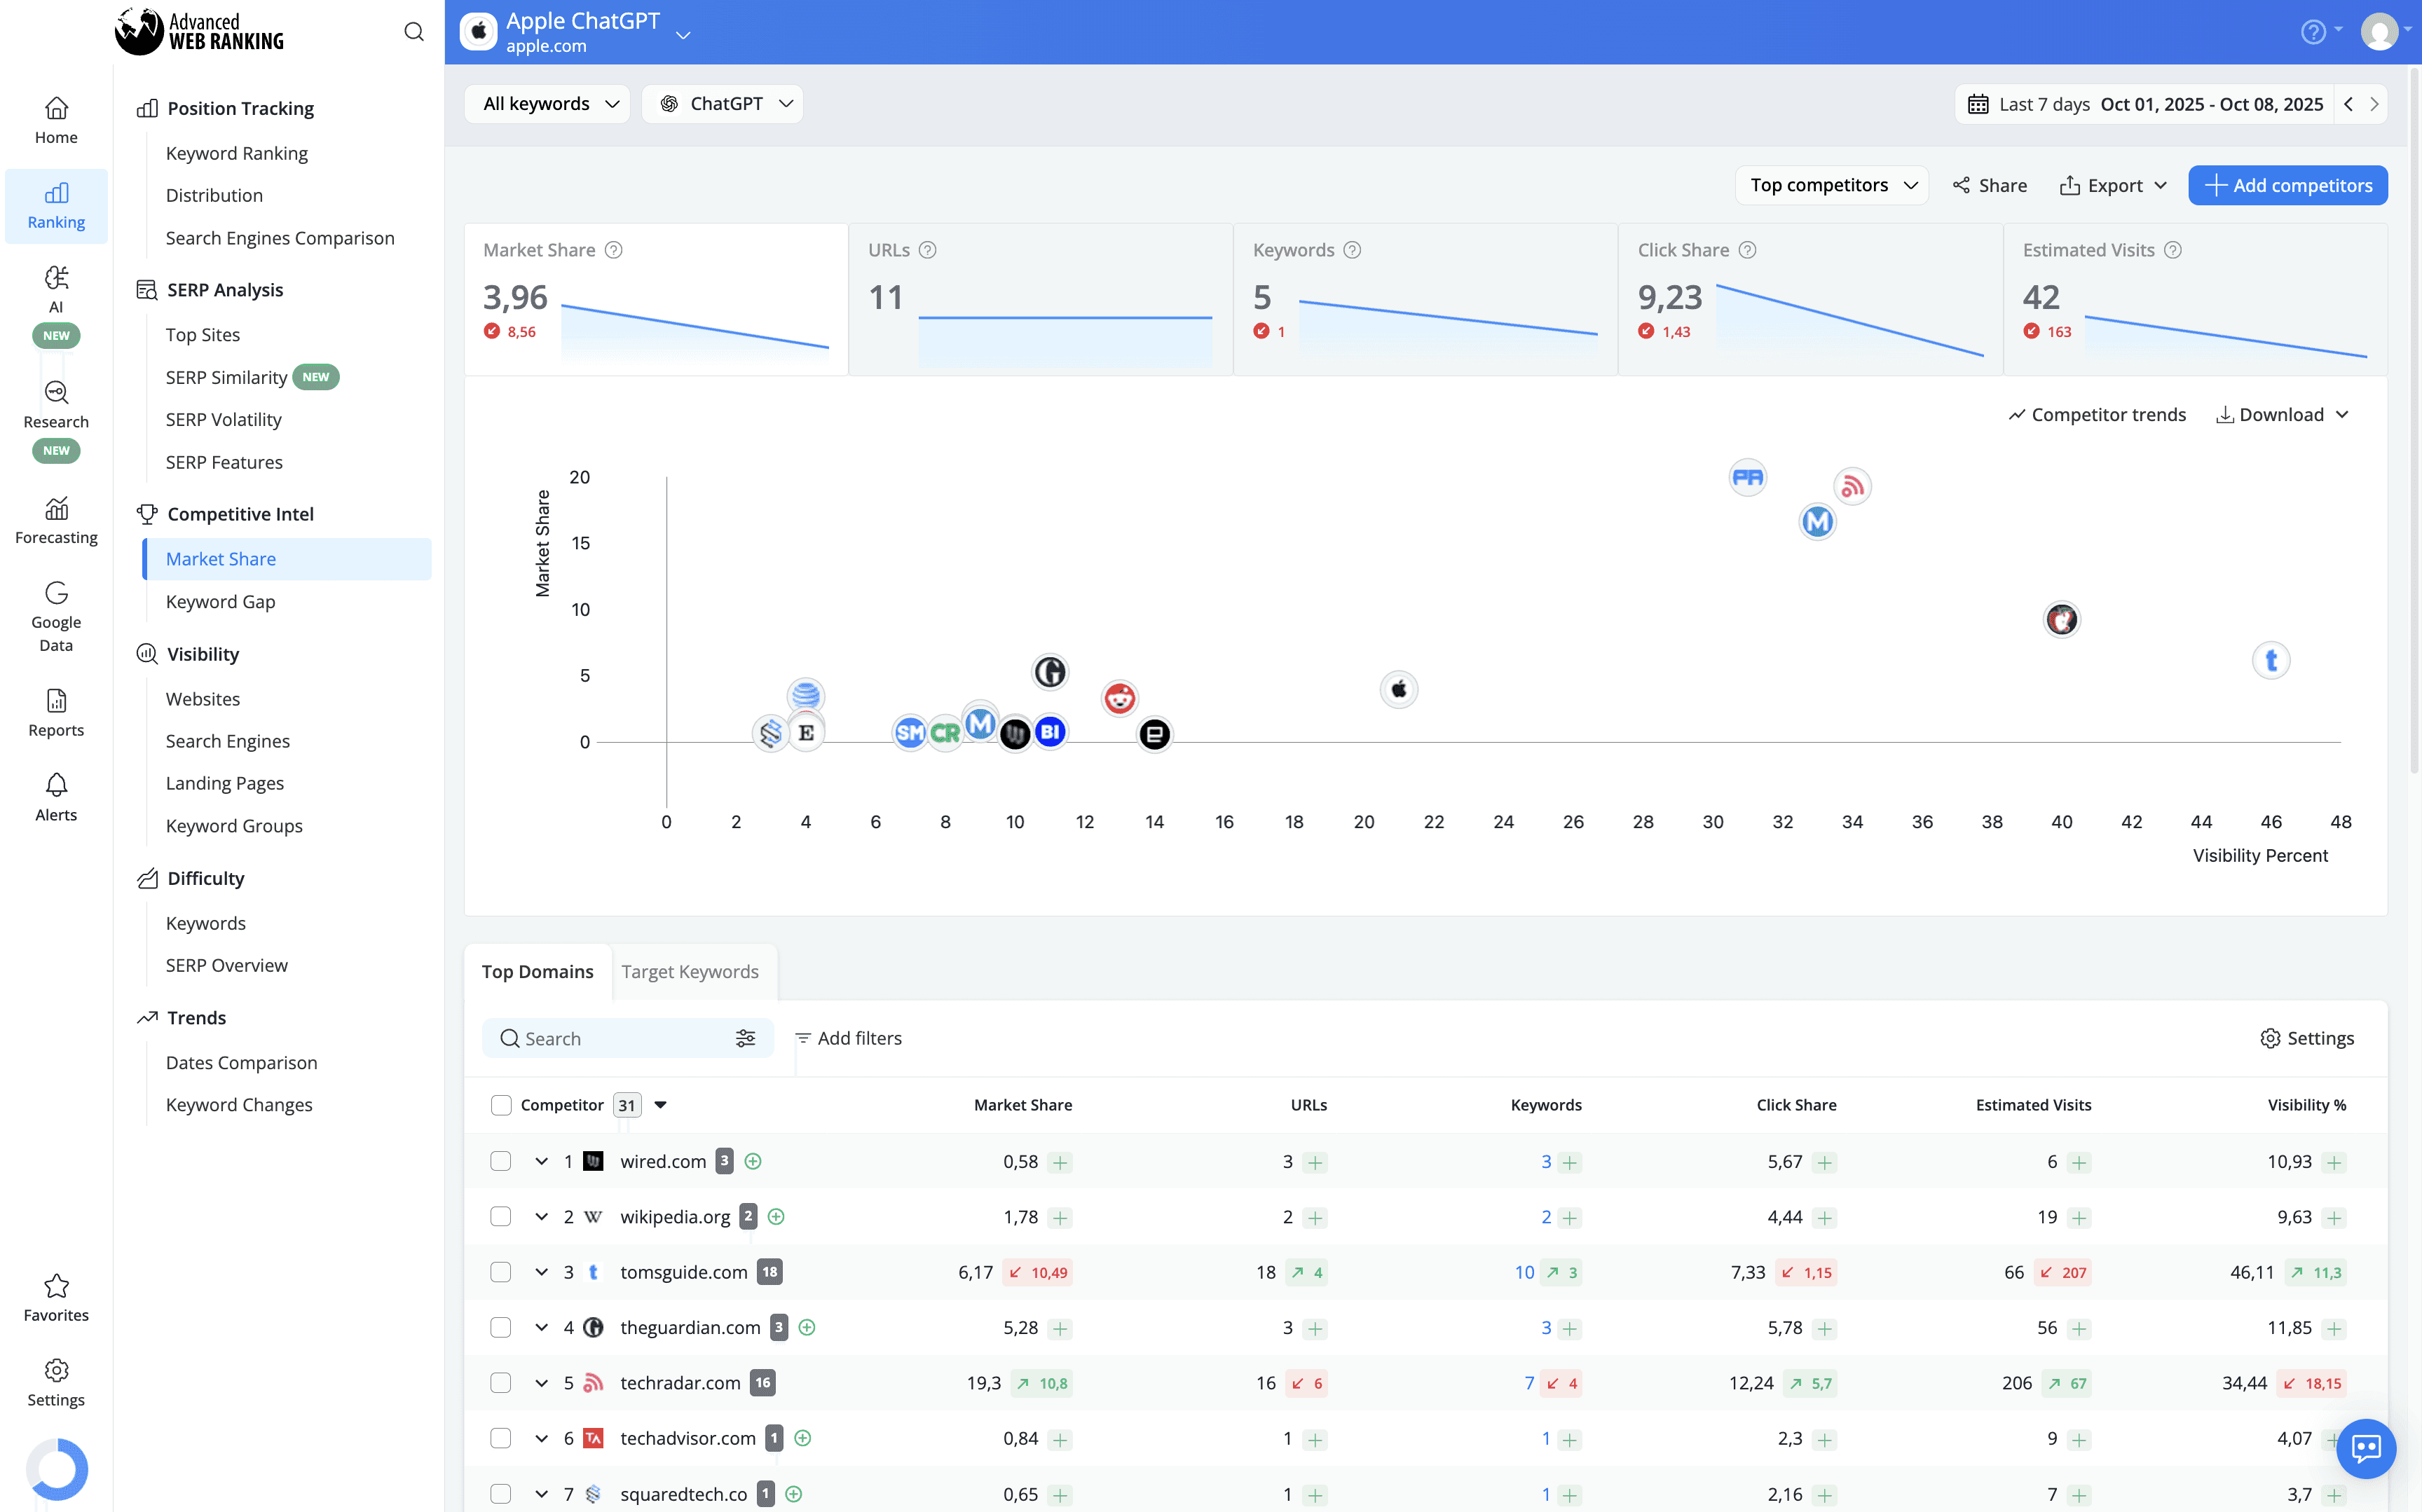Go to previous date range arrow
Viewport: 2422px width, 1512px height.
tap(2348, 104)
